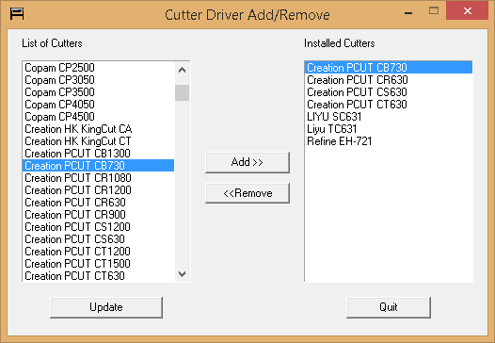The height and width of the screenshot is (343, 495).
Task: Select Creation PCUT CR1200
Action: tap(98, 190)
